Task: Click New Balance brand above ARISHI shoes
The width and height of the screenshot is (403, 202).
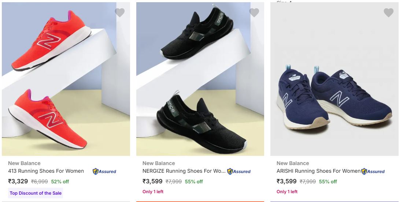Action: tap(293, 163)
